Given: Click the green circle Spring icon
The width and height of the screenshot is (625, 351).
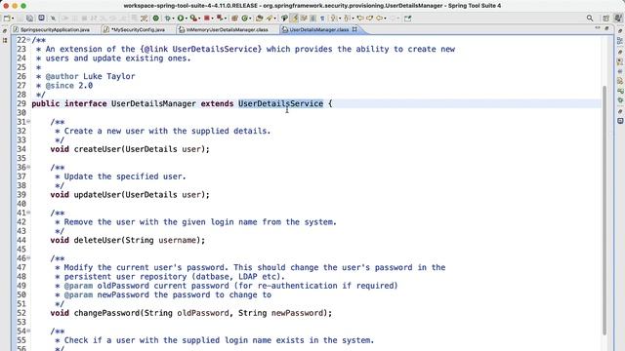Looking at the screenshot, I should point(156,19).
